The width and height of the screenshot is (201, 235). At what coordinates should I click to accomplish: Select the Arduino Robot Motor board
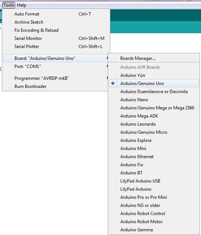click(154, 221)
